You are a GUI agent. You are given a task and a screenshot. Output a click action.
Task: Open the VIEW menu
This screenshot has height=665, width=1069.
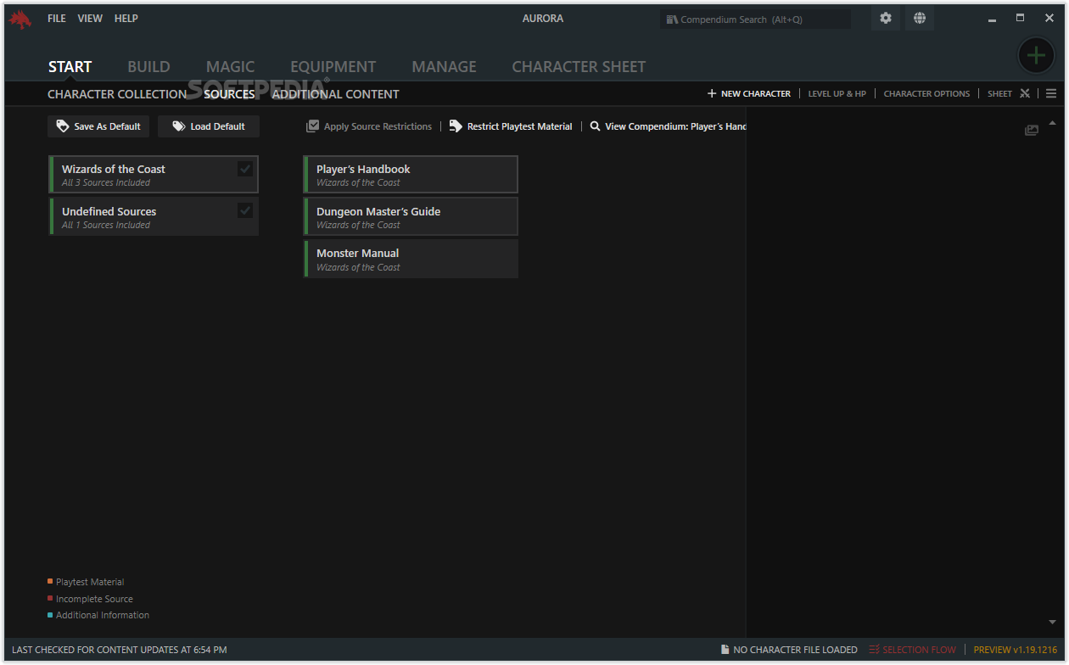tap(90, 19)
